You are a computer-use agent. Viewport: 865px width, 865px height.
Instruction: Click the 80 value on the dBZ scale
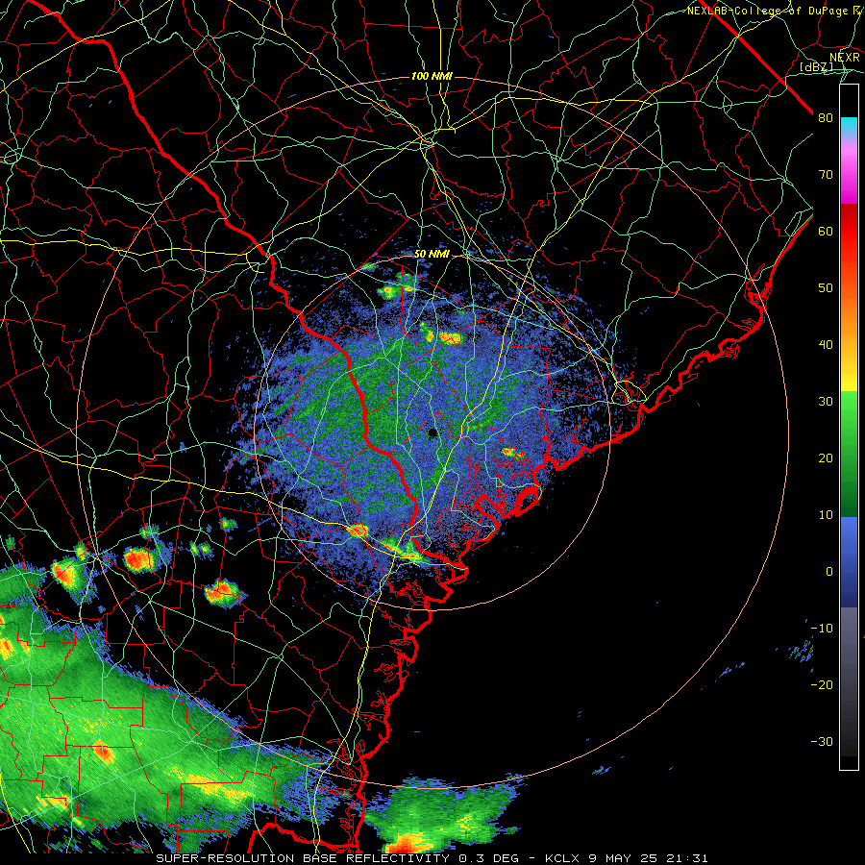click(826, 117)
